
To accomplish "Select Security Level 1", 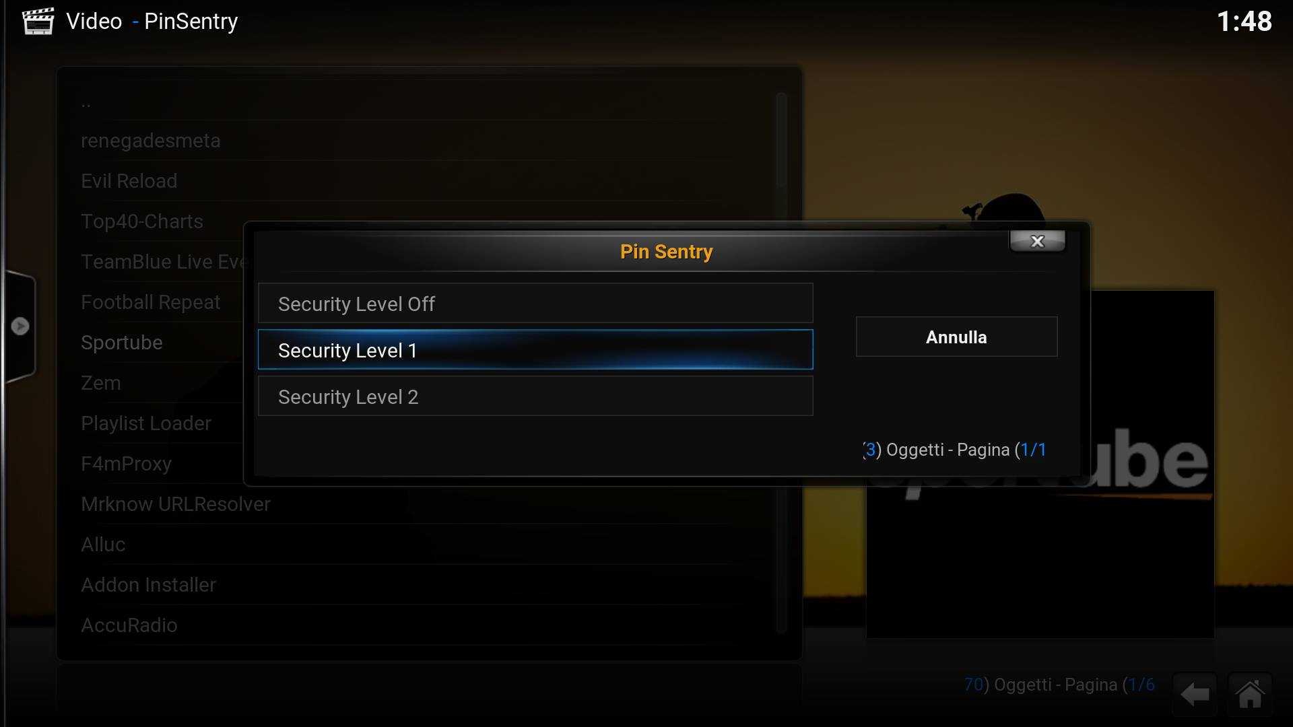I will tap(535, 350).
